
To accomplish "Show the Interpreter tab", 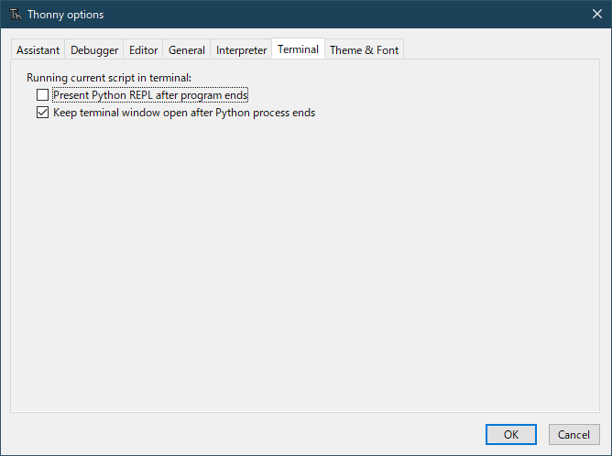I will [x=241, y=50].
